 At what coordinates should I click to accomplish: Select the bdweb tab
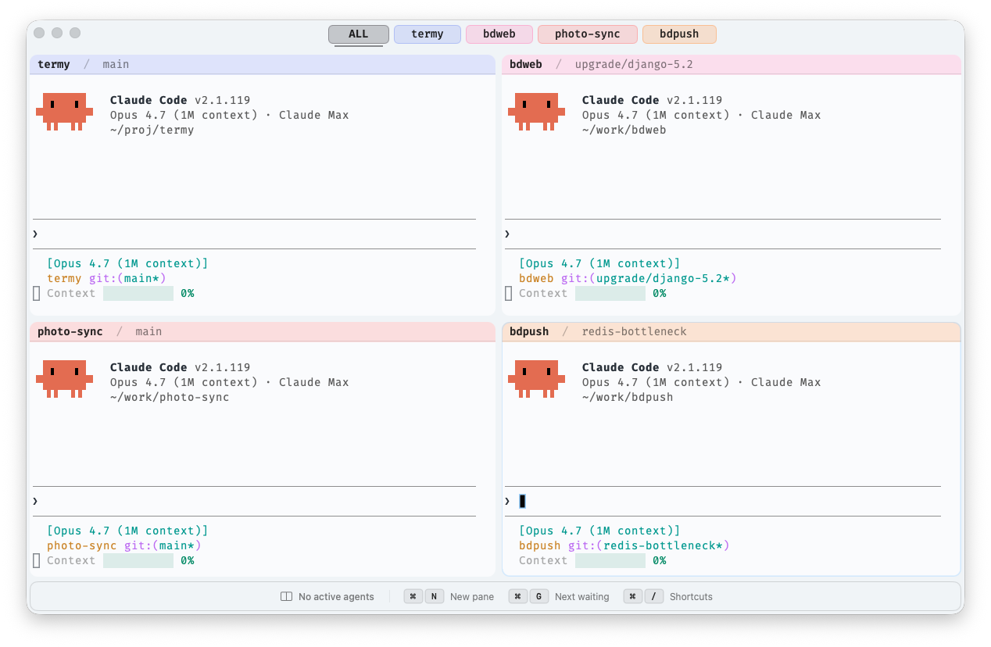click(x=499, y=34)
